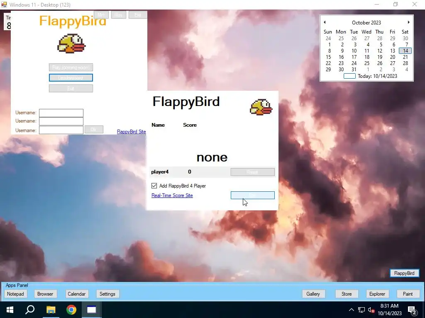Open Browser from the Apps Panel

point(45,294)
